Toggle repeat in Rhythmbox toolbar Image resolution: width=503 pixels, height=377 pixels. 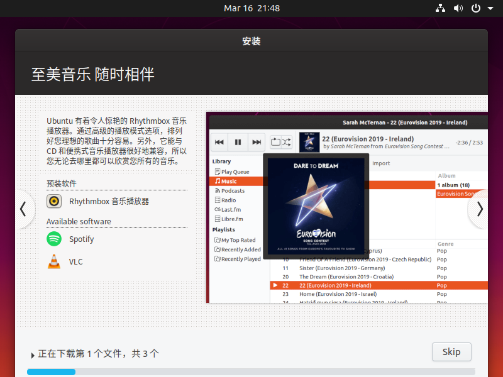(x=275, y=142)
